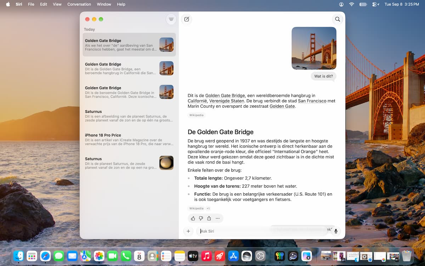Click the date and time in the menu bar
Viewport: 425px width, 266px height.
tap(402, 4)
